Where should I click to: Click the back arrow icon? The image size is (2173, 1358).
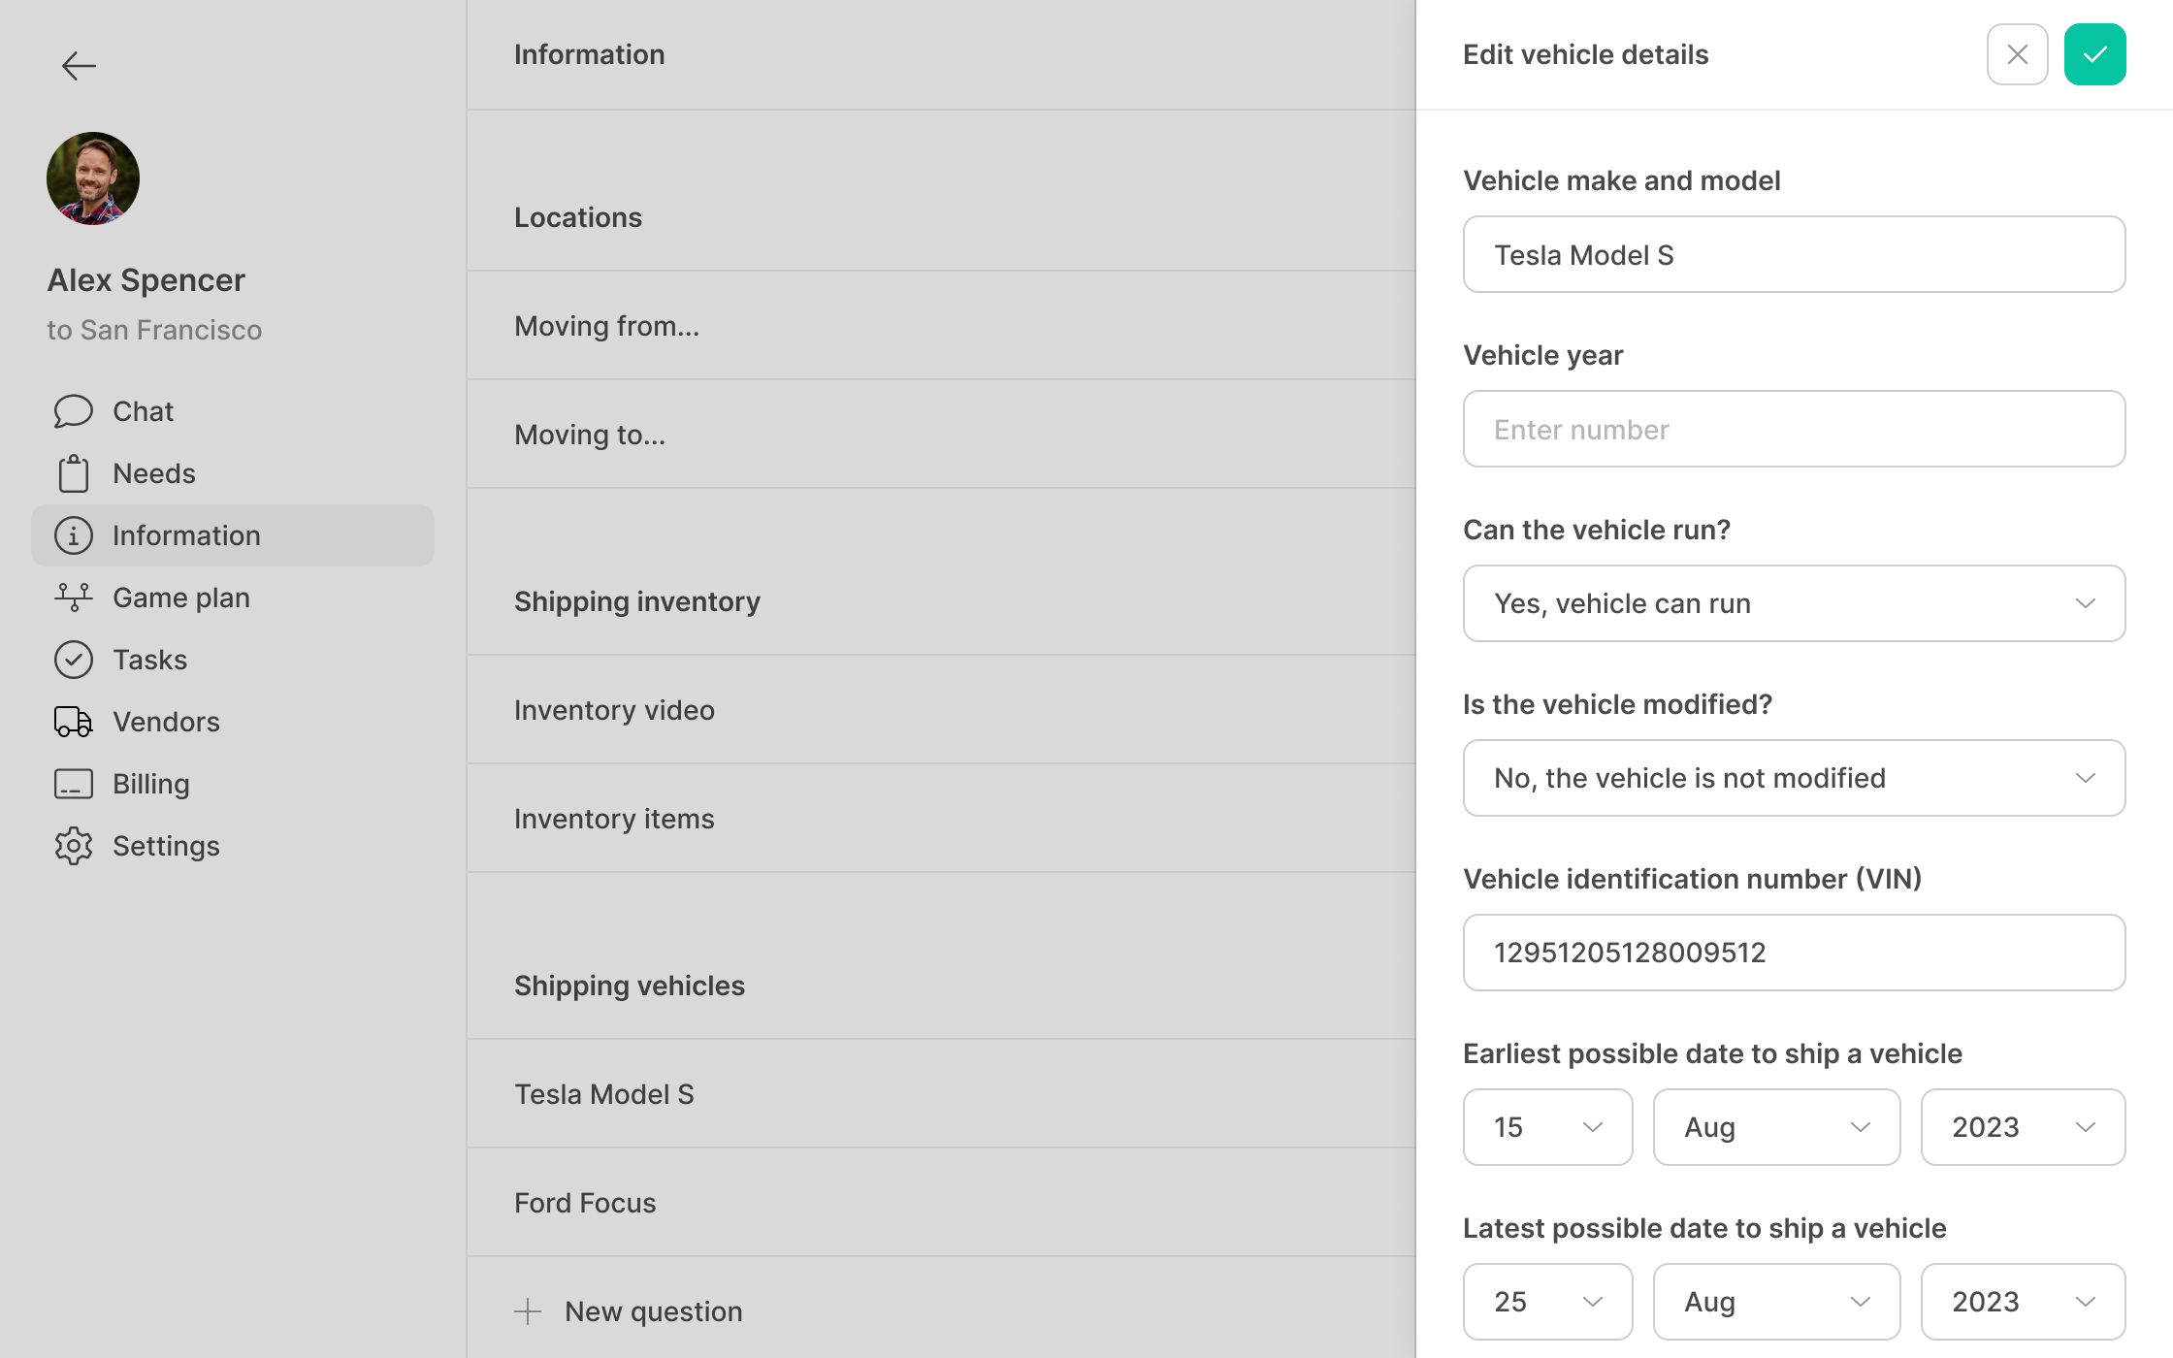point(79,66)
